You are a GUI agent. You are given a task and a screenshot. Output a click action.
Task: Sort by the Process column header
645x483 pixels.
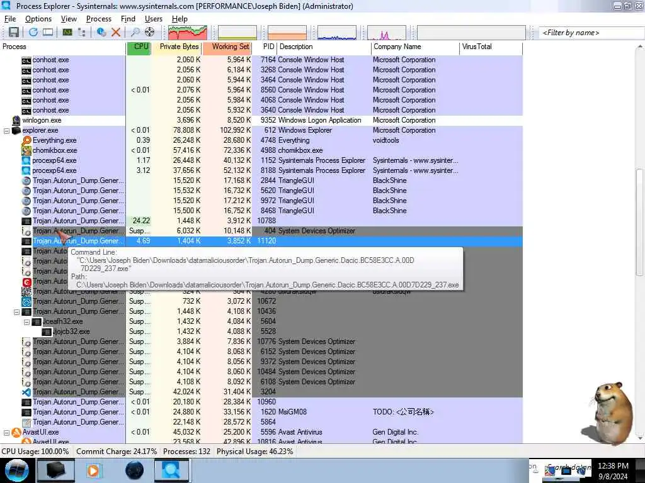(63, 47)
